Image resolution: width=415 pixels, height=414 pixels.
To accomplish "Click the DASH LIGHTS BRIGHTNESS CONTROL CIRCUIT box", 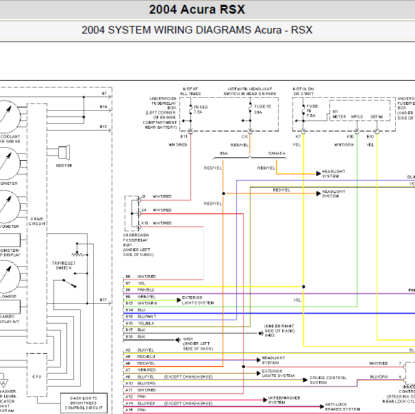I will tap(84, 403).
